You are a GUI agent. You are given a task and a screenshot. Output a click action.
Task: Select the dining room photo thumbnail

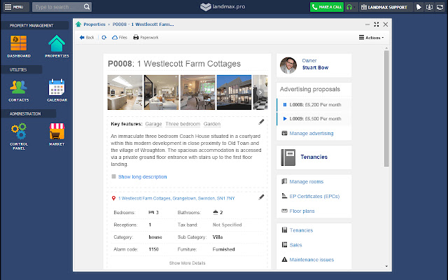(197, 92)
